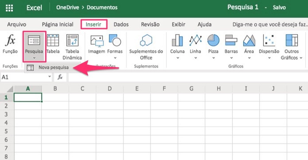Select column H header
Screen dimensions: 308x160
pyautogui.click(x=218, y=89)
